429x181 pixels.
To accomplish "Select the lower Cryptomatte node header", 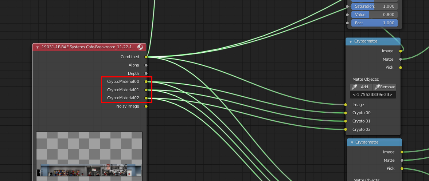I will click(x=375, y=142).
